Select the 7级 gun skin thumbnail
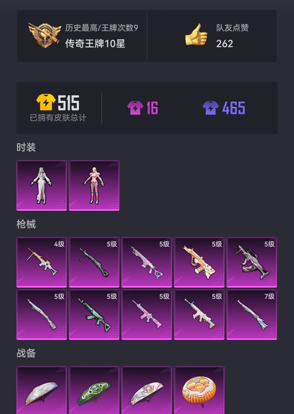Screen dimensions: 294x414 tap(252, 314)
